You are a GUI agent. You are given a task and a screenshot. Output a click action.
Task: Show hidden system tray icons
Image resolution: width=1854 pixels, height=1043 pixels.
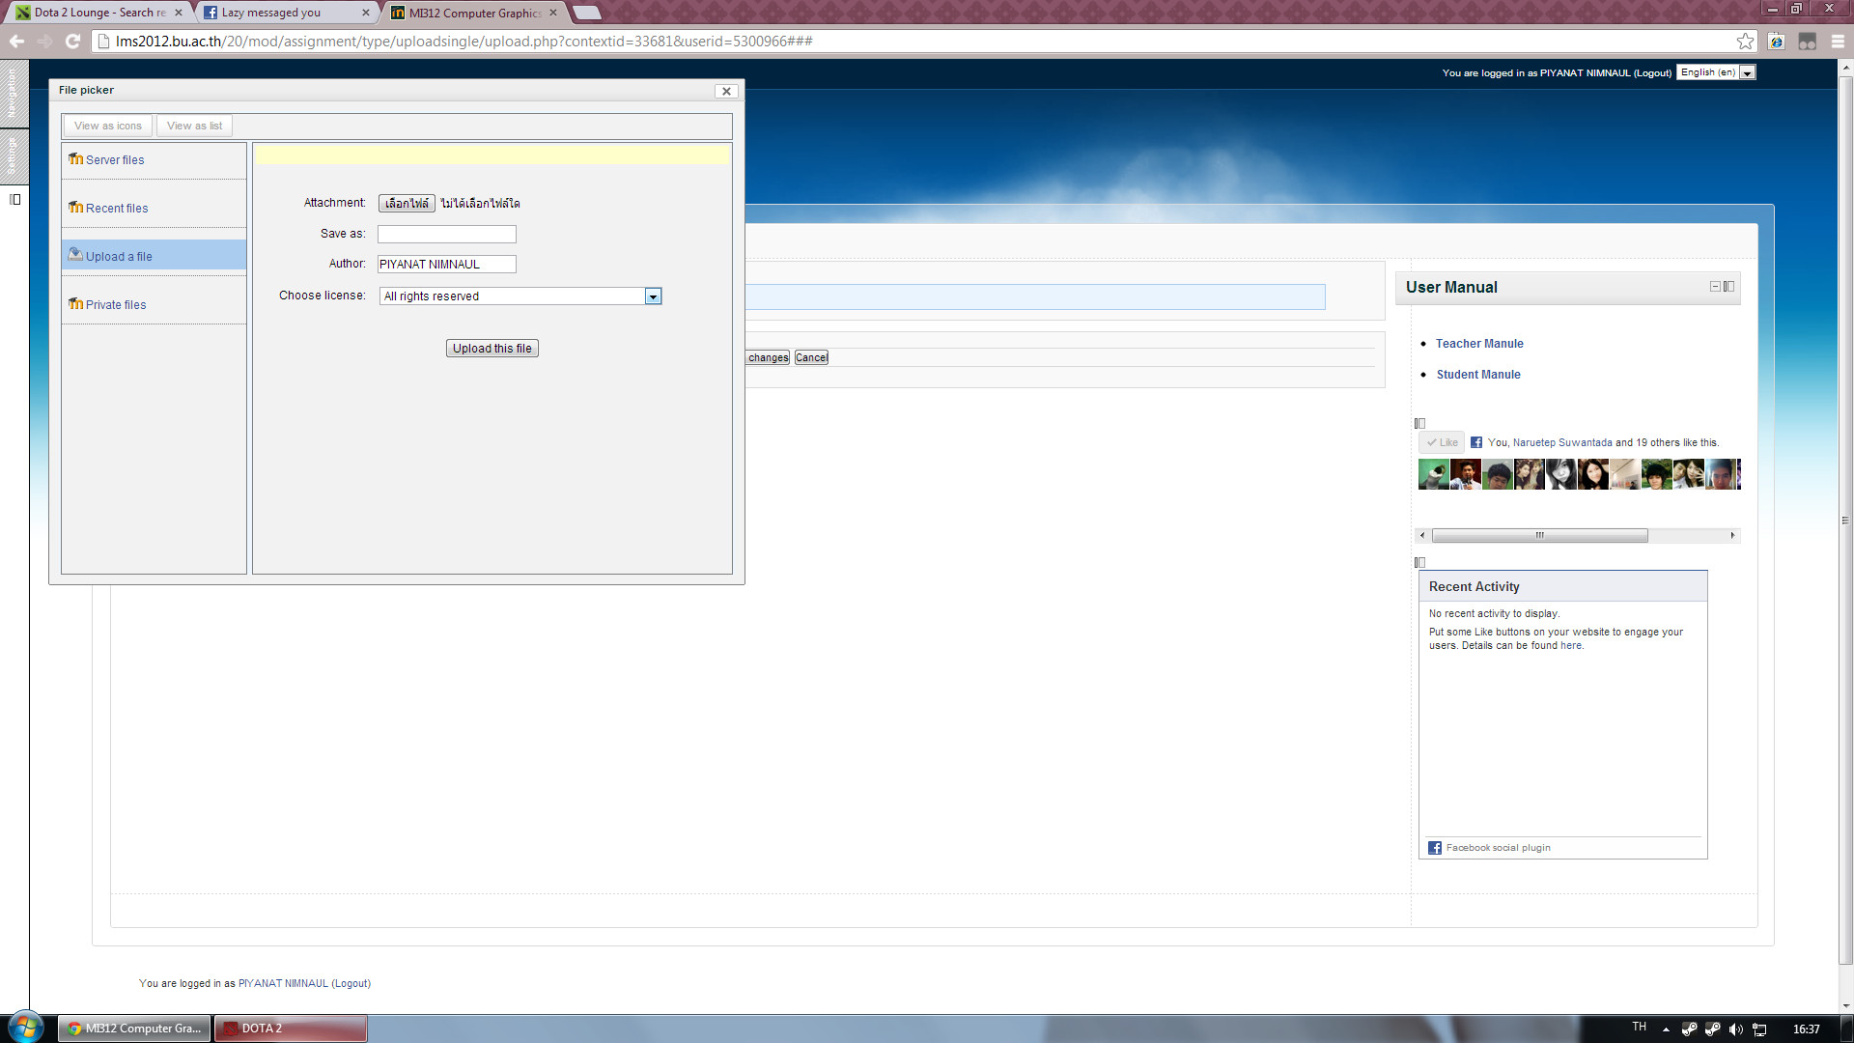pyautogui.click(x=1666, y=1029)
